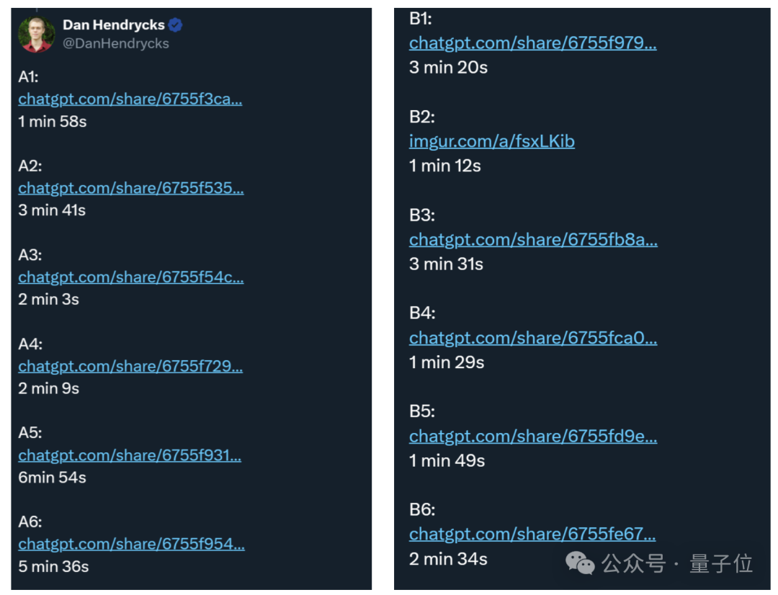Open the A3 chatgpt.com/share/6755f54c link
The width and height of the screenshot is (778, 595).
(x=131, y=277)
